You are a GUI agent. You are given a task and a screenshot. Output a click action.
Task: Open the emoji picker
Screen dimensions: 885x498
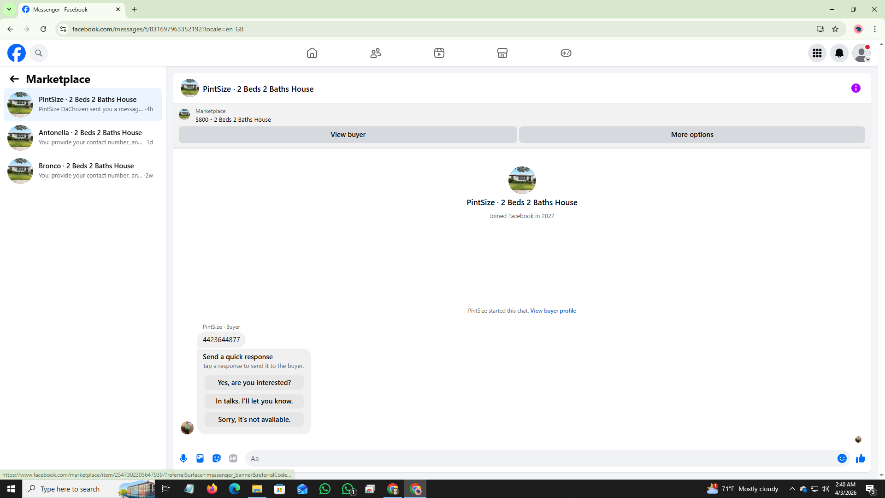click(842, 458)
